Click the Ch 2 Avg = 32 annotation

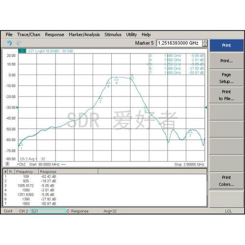pos(32,159)
